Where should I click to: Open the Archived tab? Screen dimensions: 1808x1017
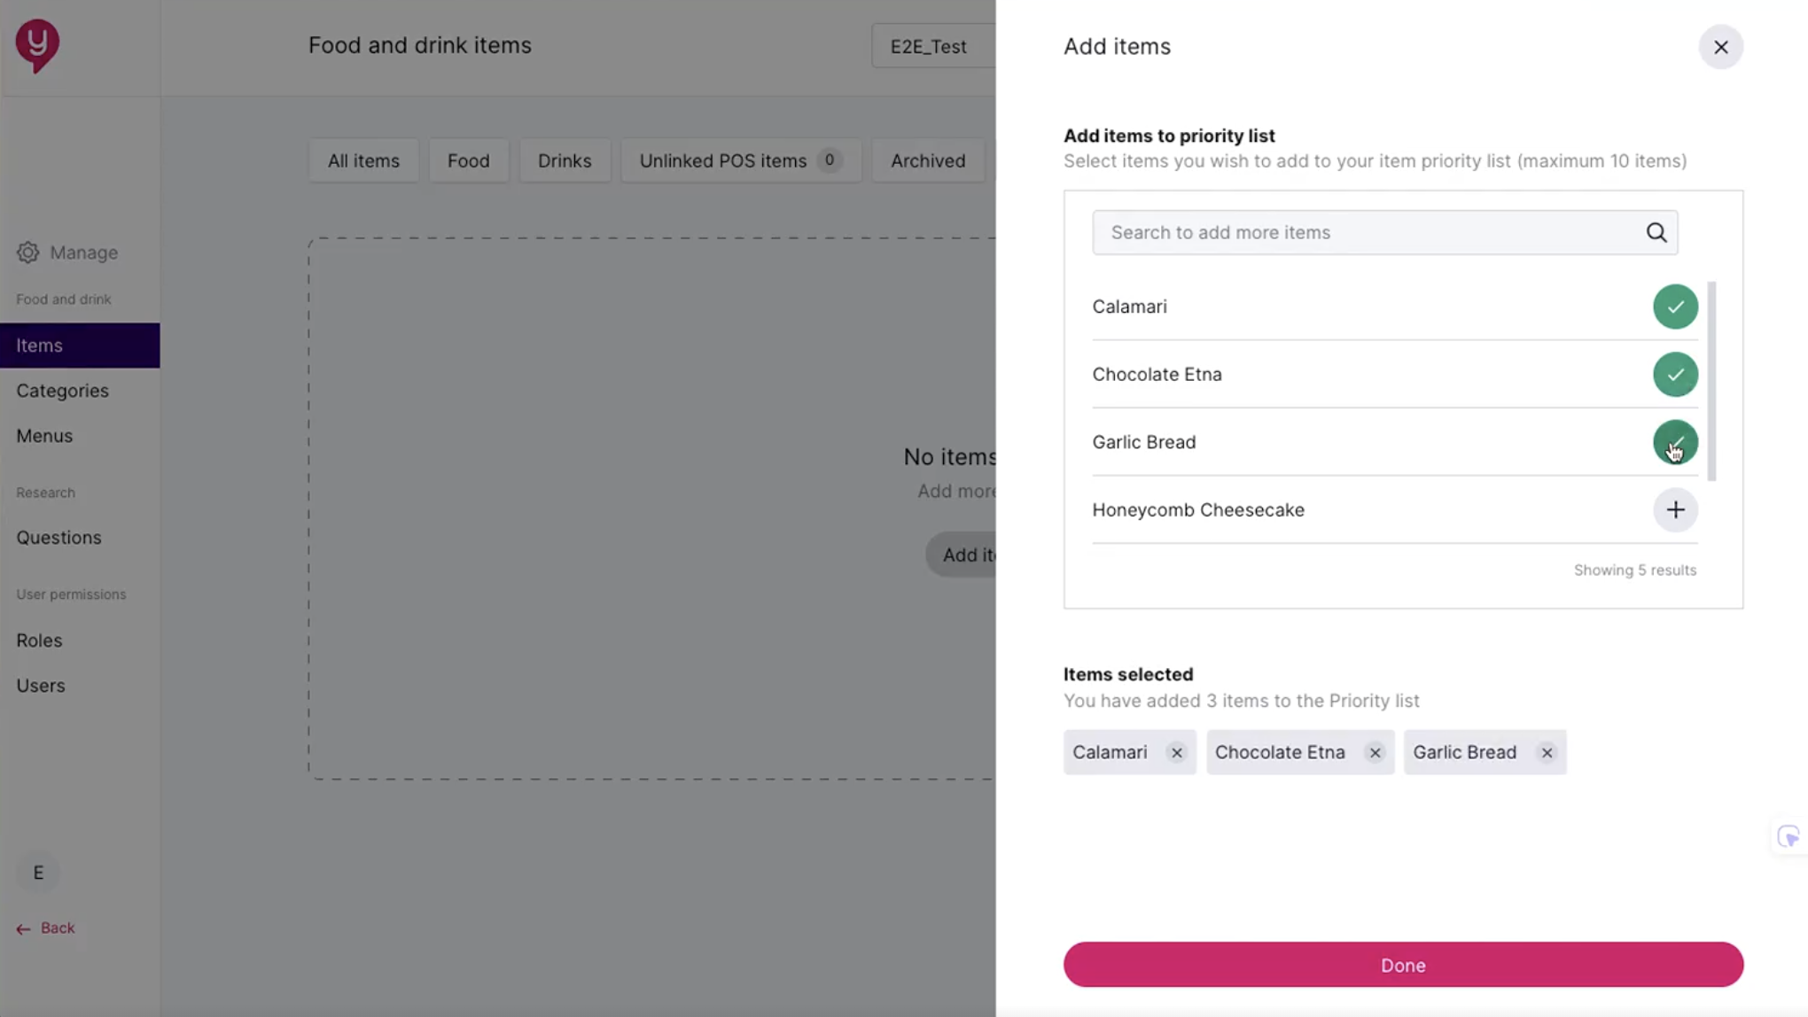(x=927, y=160)
